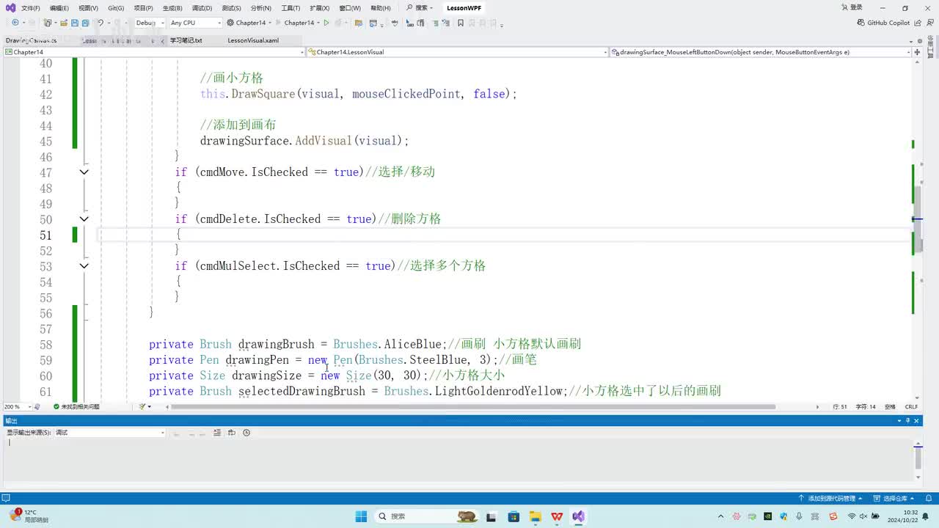Open the 文件(F) menu
This screenshot has height=528, width=939.
click(30, 8)
